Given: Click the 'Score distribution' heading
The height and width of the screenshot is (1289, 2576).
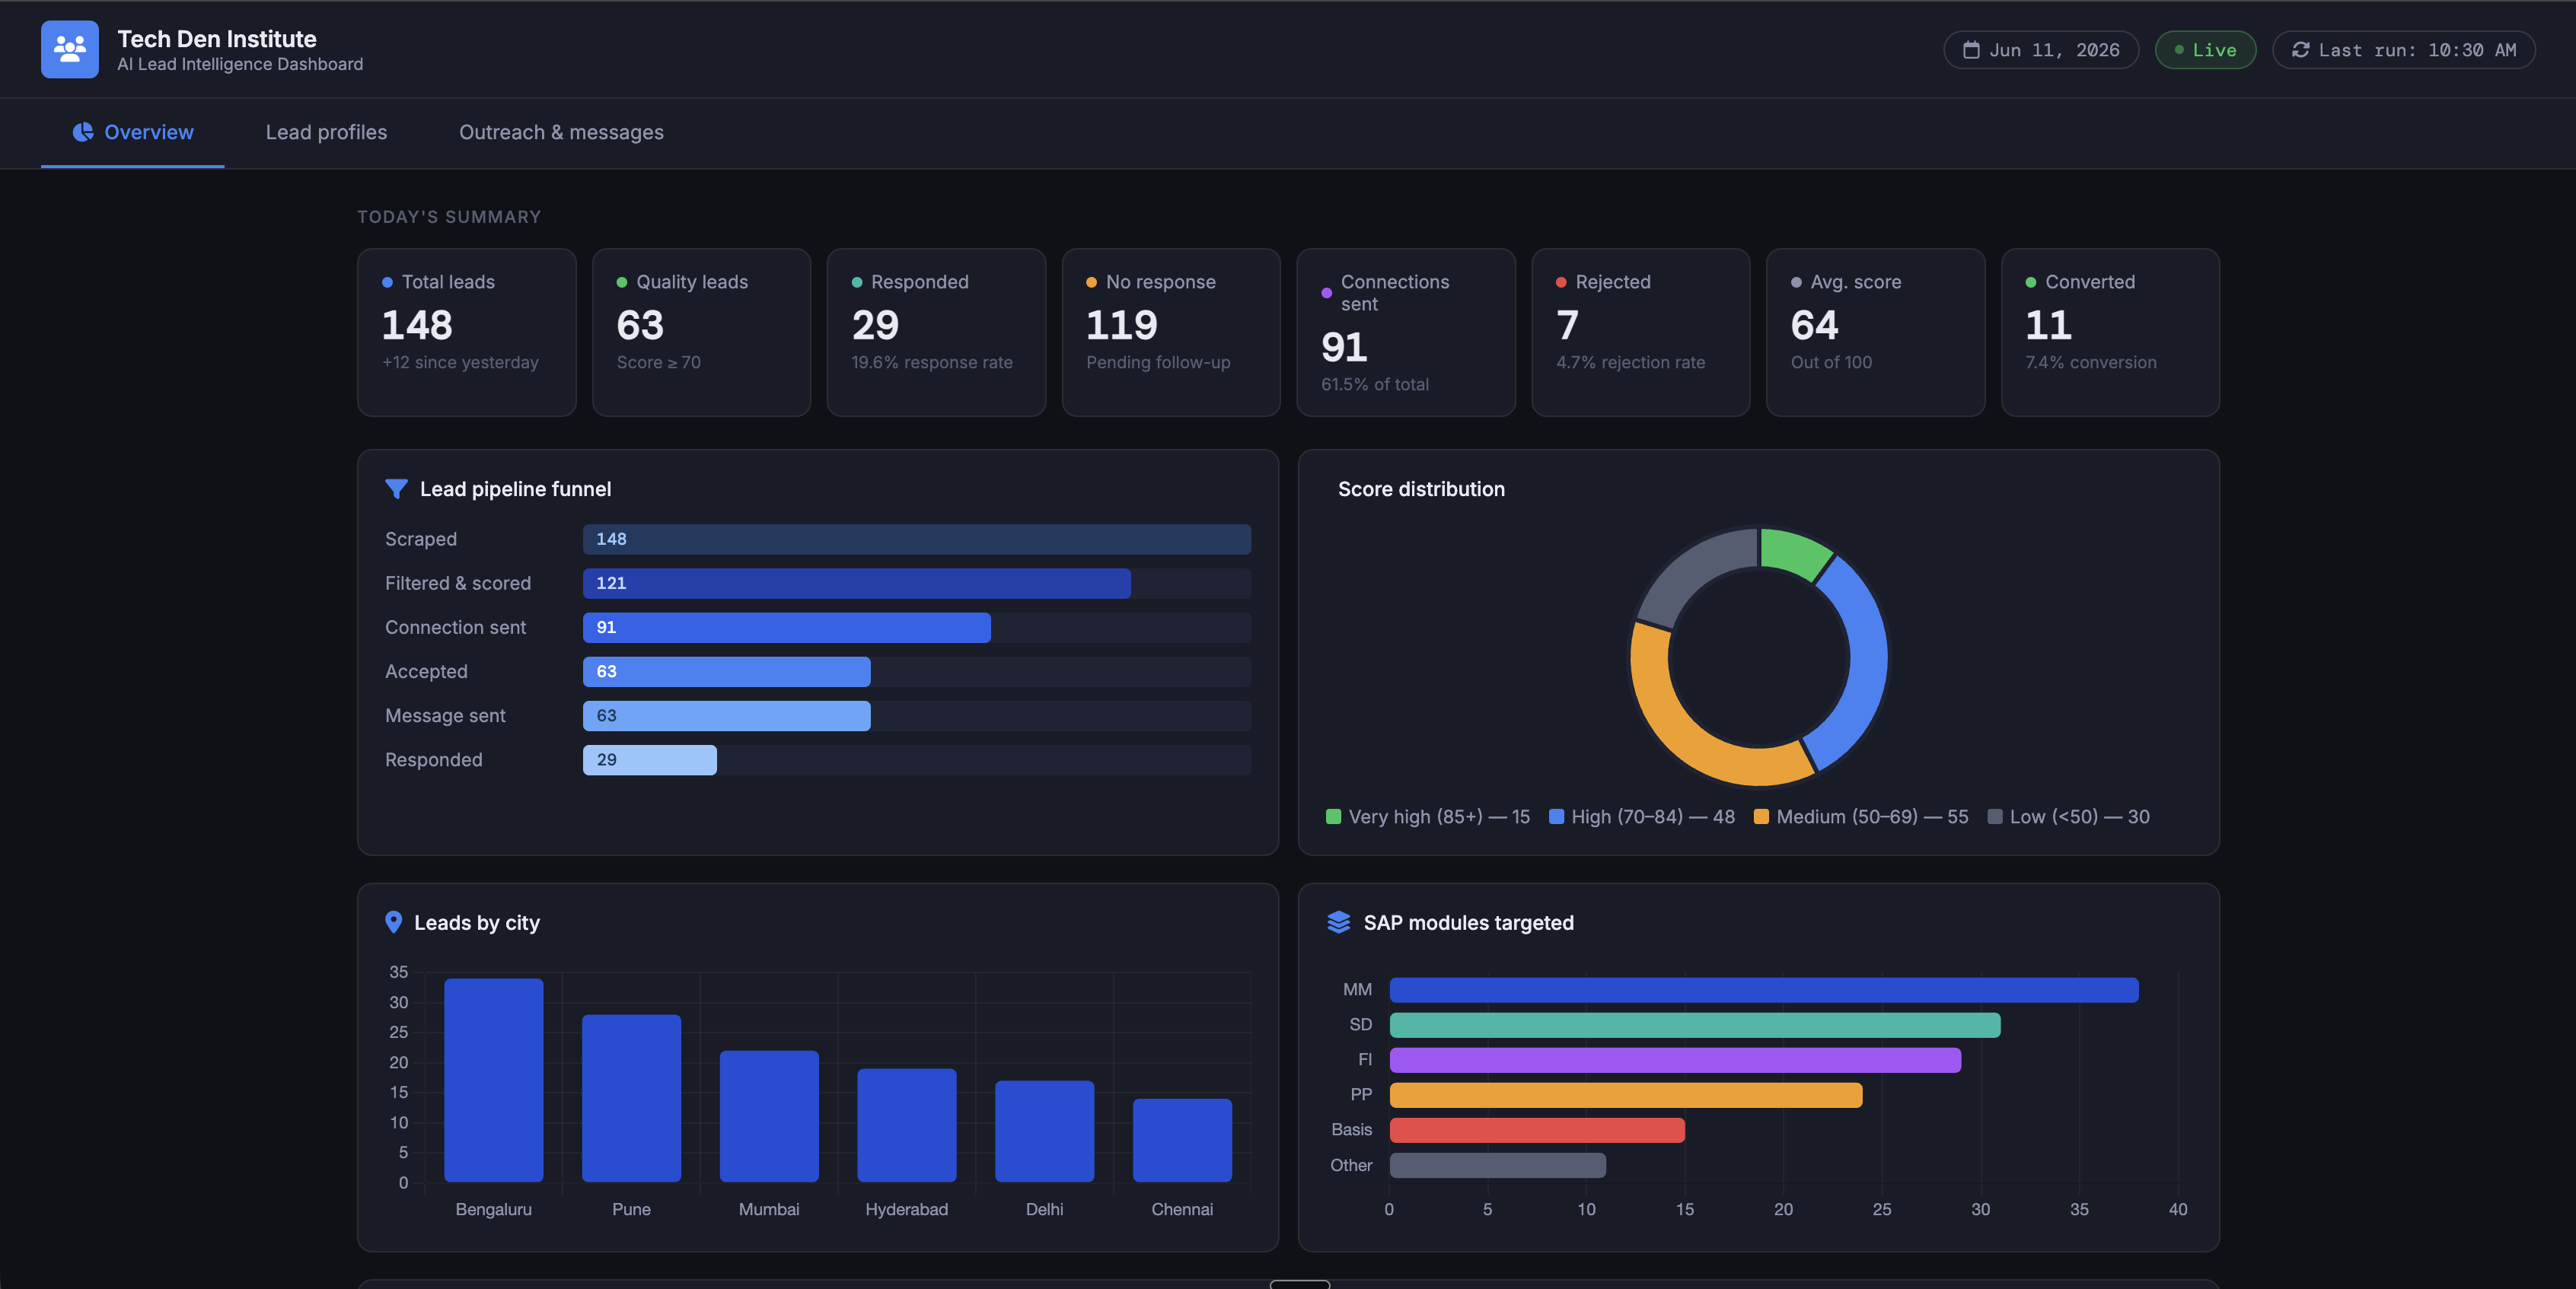Looking at the screenshot, I should 1421,489.
